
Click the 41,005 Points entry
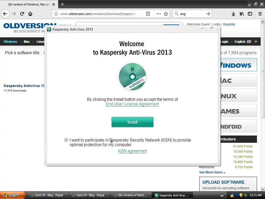pyautogui.click(x=243, y=146)
